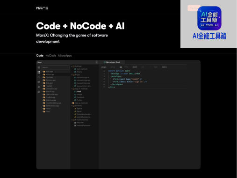Collapse the Demo sidebar with the arrow button
The image size is (237, 178).
[x=97, y=62]
